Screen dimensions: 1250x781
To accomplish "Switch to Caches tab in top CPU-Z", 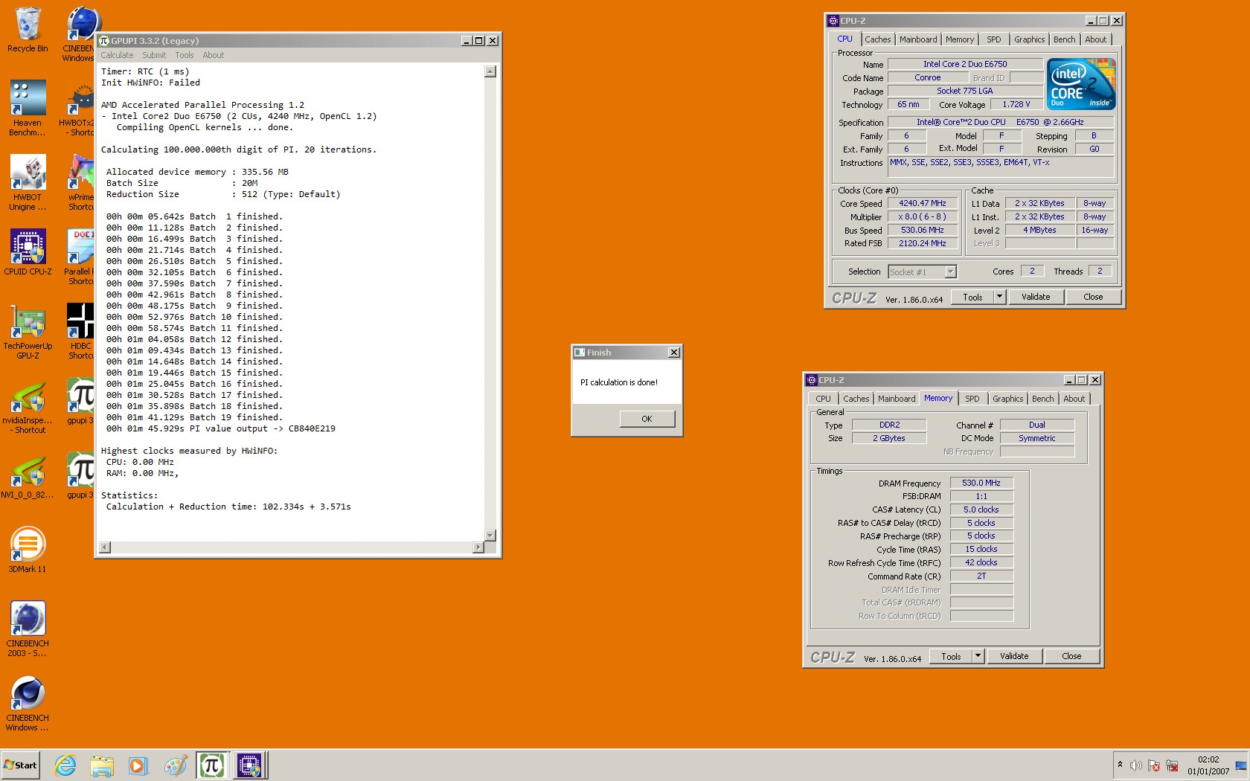I will pos(877,39).
